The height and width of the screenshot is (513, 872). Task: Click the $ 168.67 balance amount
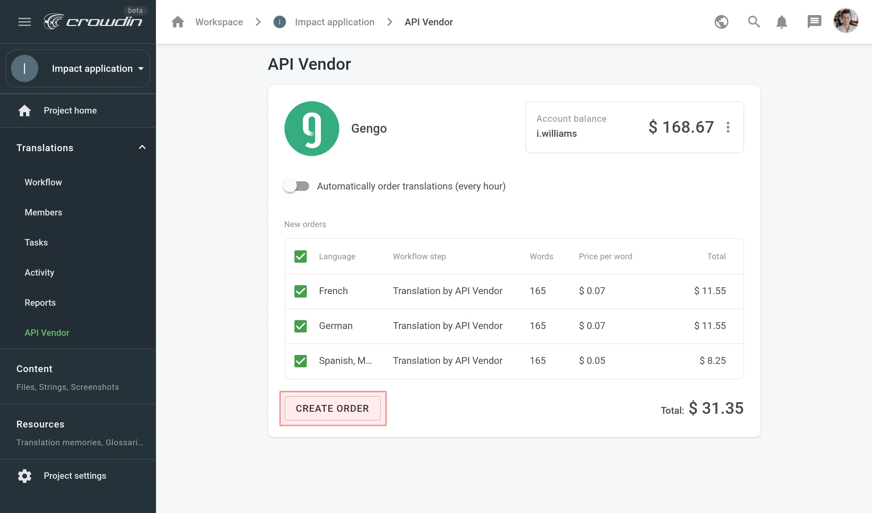(681, 127)
